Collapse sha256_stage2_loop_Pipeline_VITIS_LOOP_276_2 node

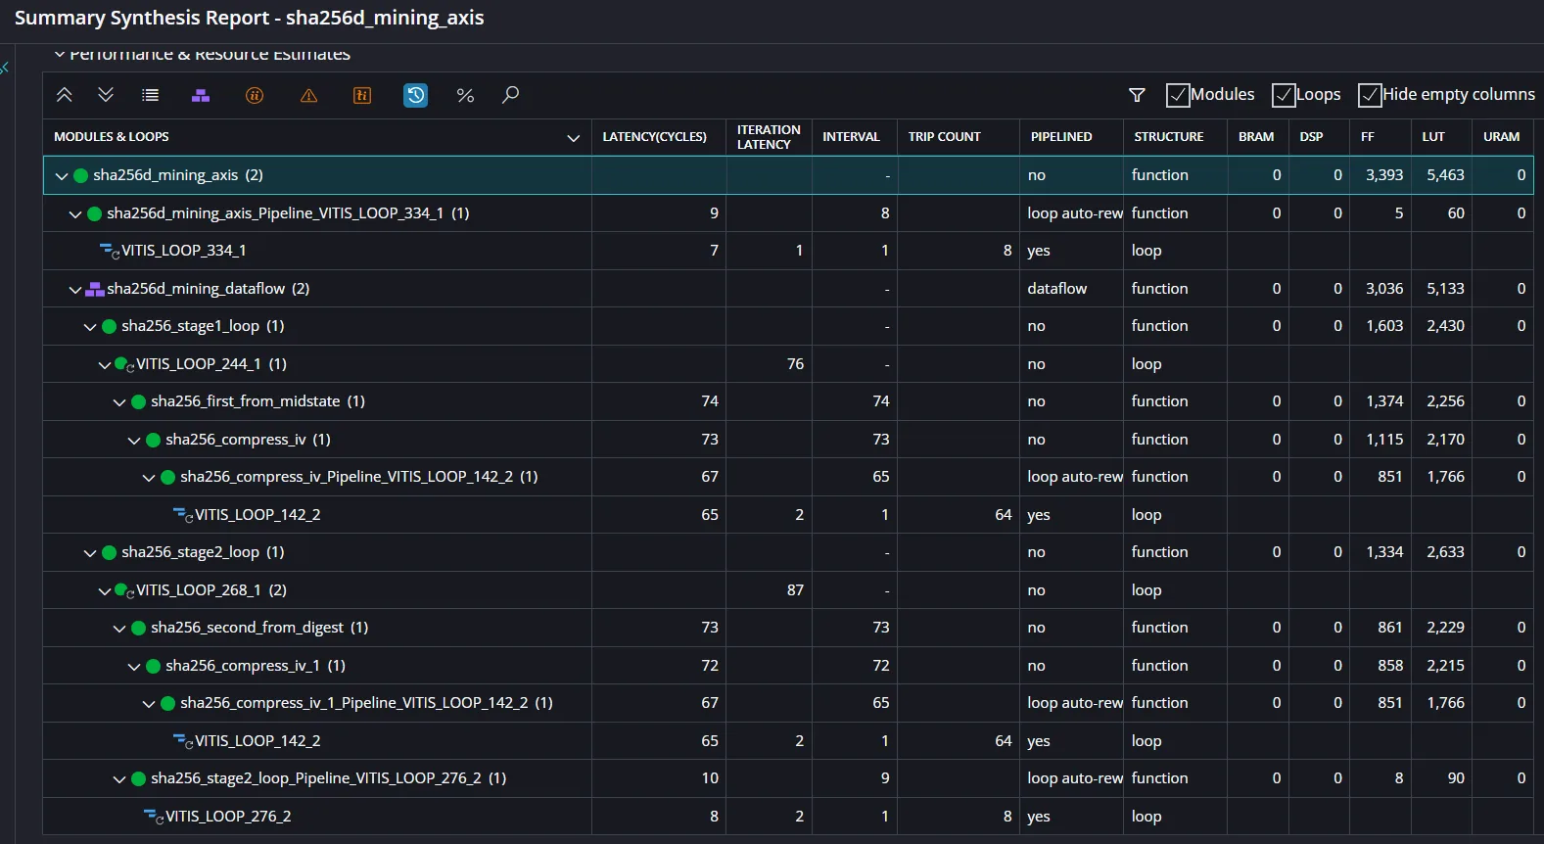point(119,779)
